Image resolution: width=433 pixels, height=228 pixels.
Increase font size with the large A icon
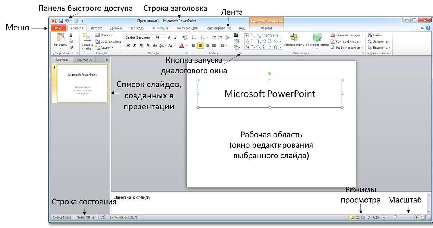[169, 37]
